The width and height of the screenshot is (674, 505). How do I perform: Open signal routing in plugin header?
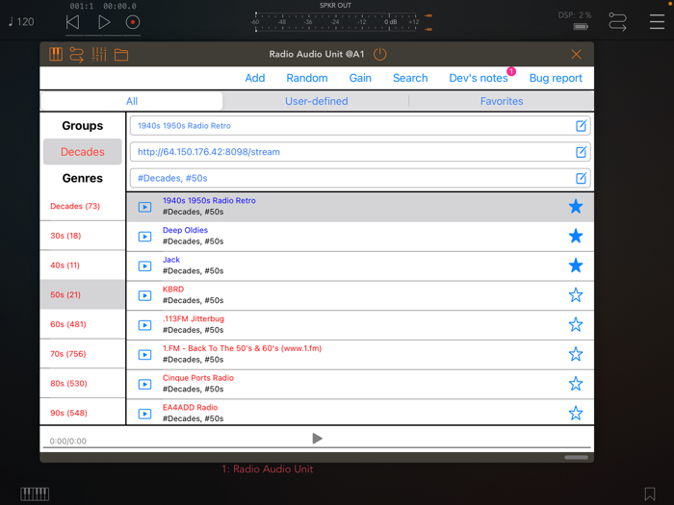click(76, 55)
